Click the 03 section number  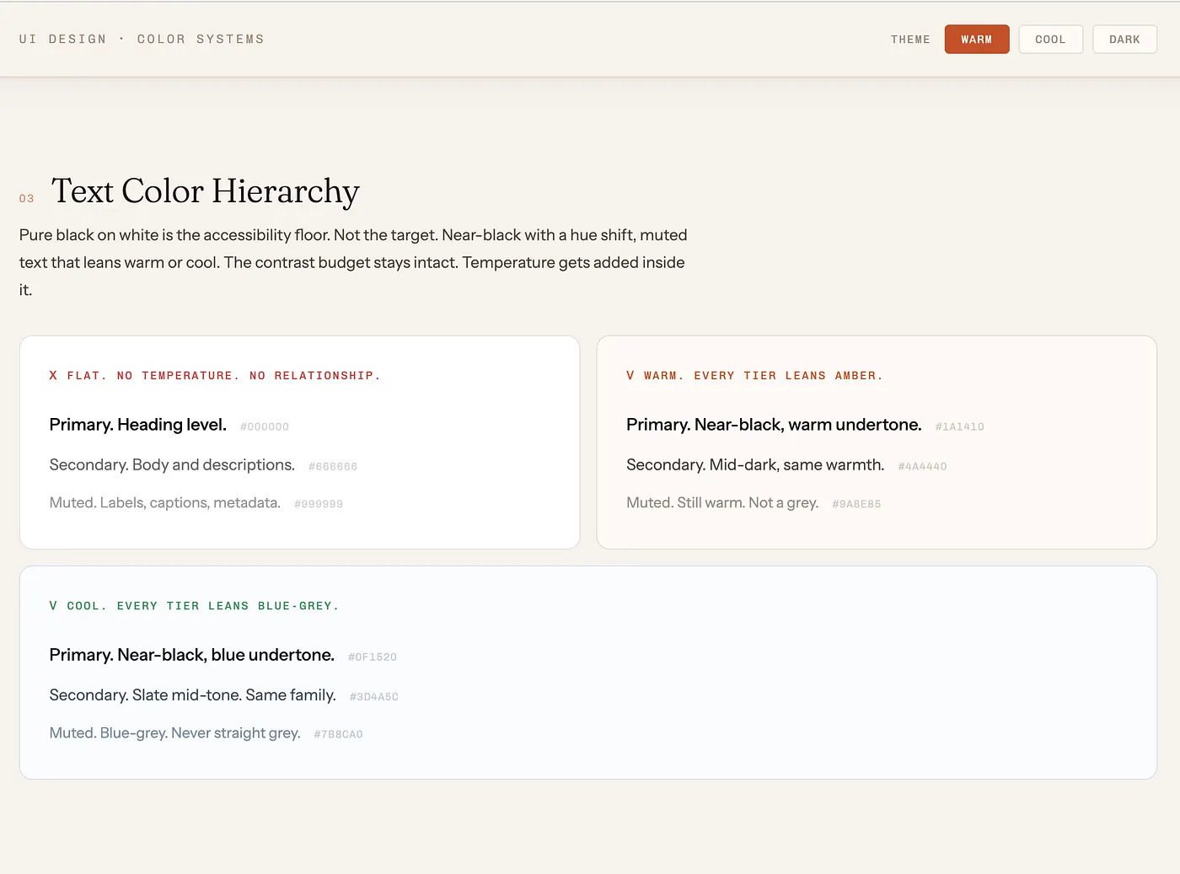click(x=27, y=199)
